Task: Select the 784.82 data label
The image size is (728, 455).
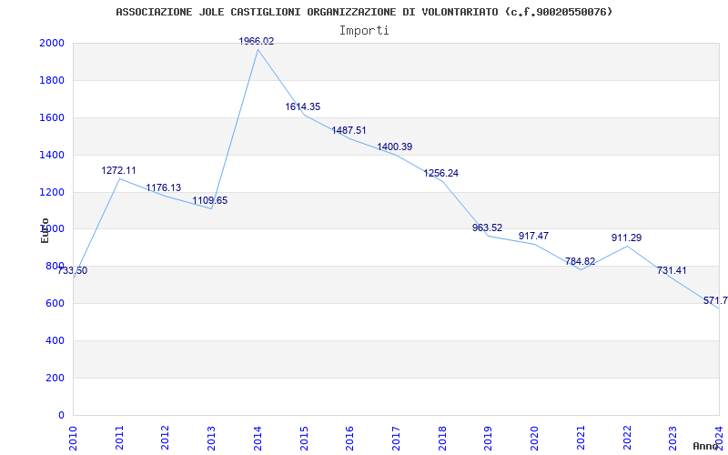Action: [580, 261]
